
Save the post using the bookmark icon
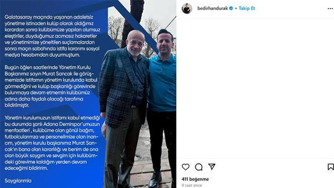pyautogui.click(x=331, y=167)
